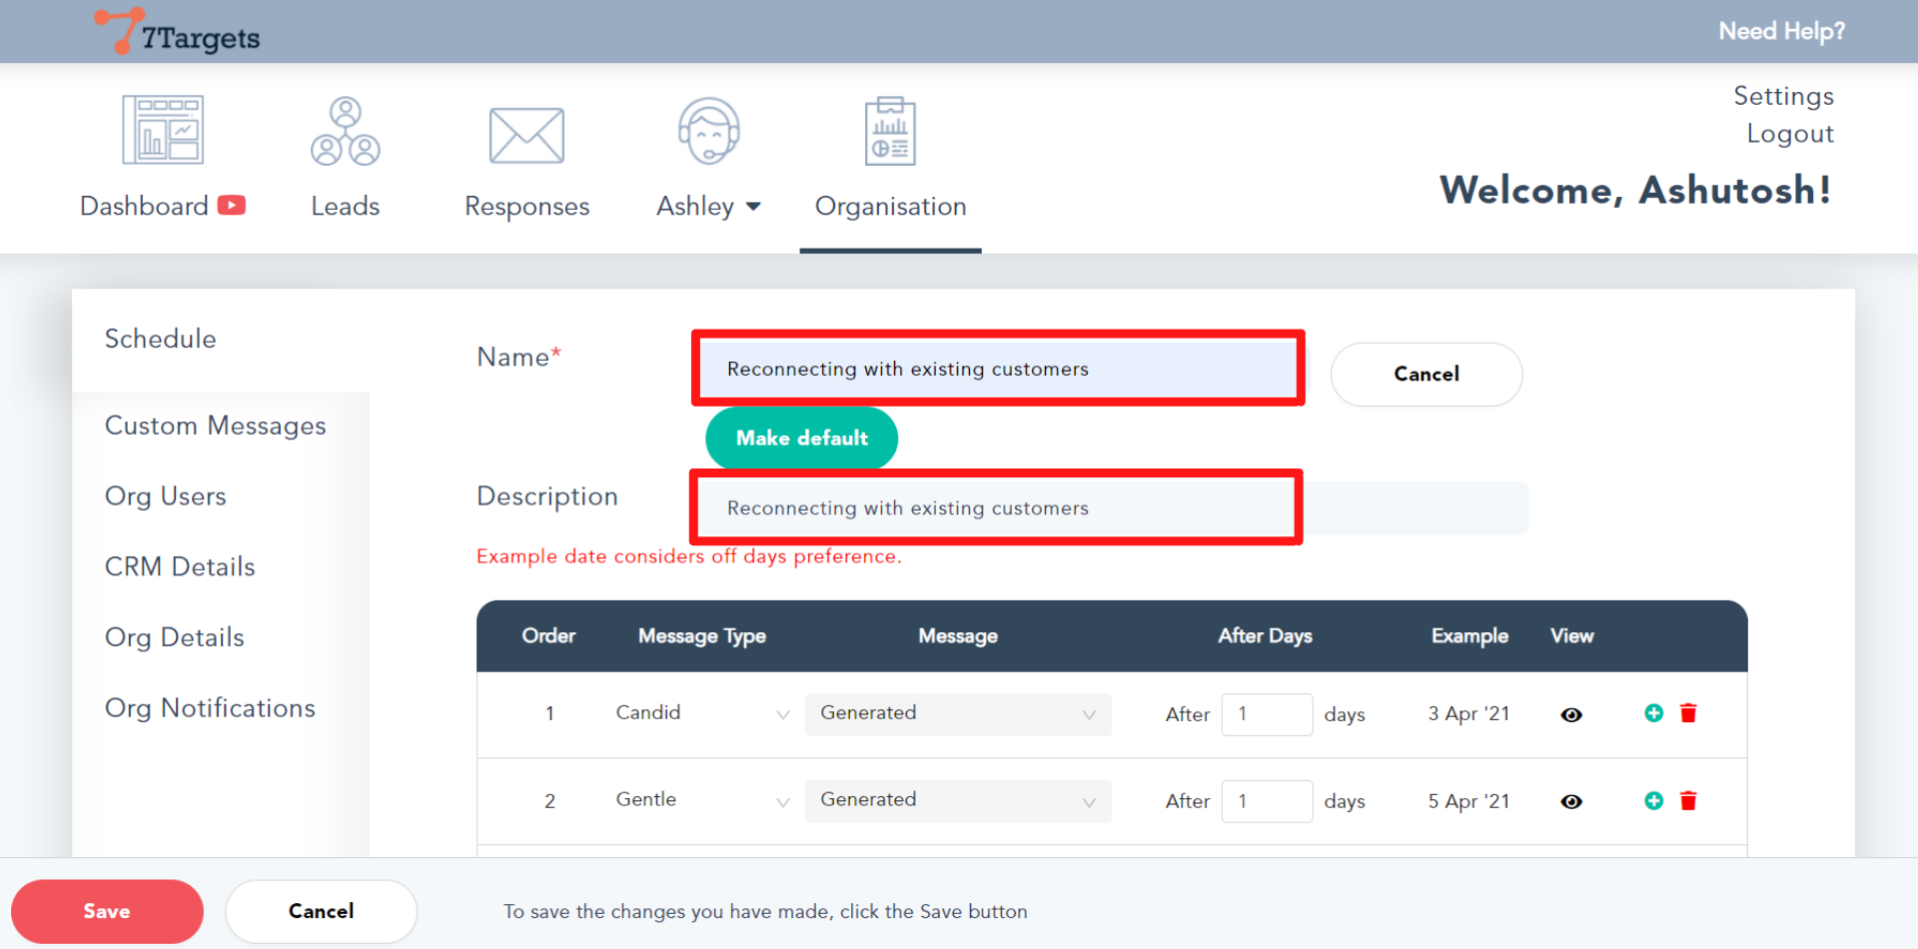Add a message after row 2 Gentle
1918x949 pixels.
[x=1654, y=800]
